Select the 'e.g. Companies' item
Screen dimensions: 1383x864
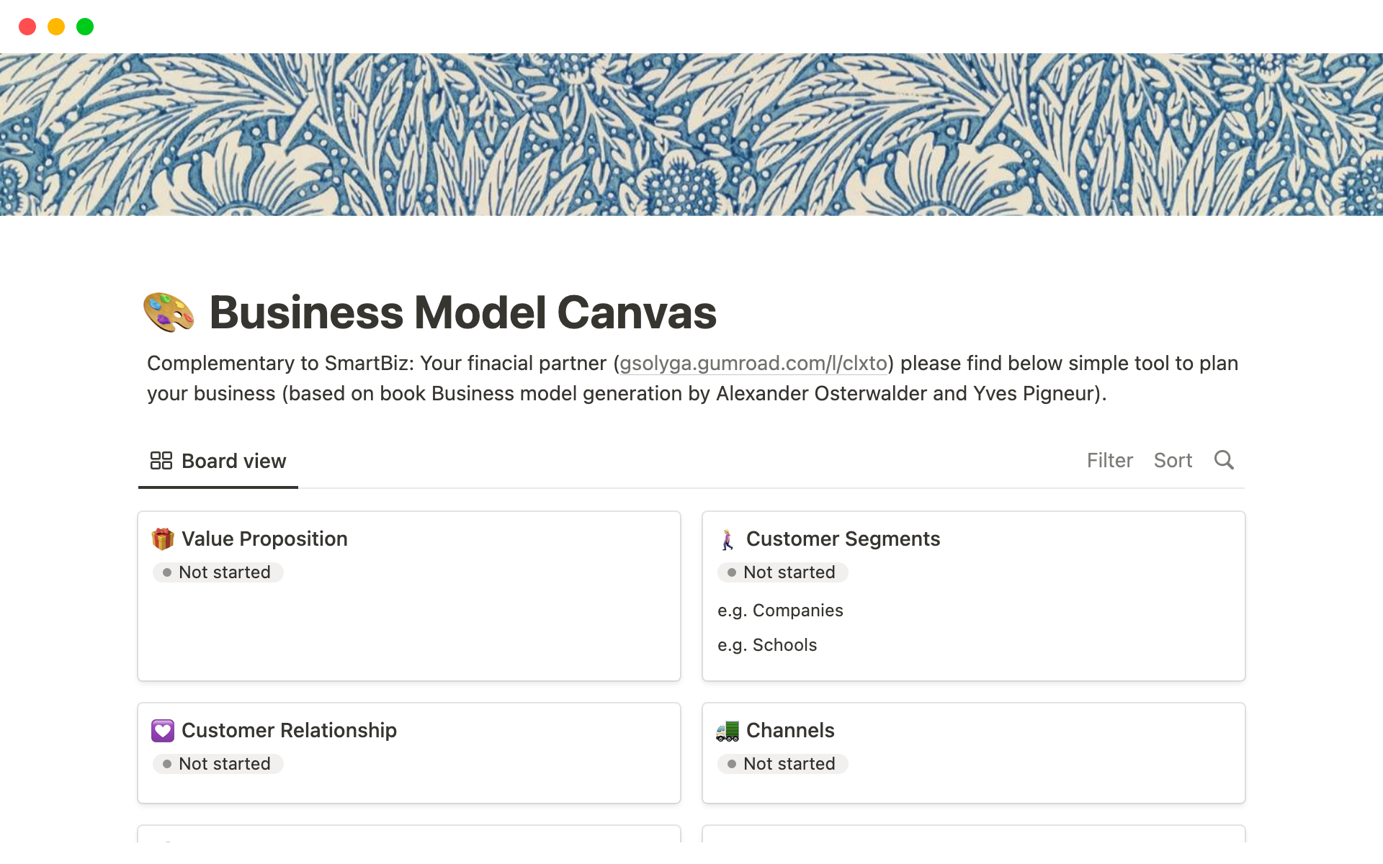780,610
